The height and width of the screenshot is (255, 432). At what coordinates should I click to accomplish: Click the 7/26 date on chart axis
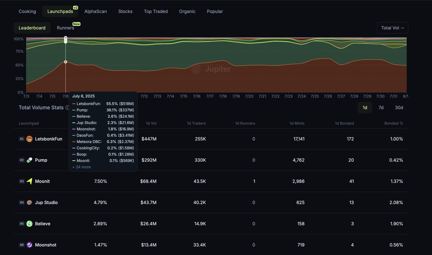click(328, 97)
